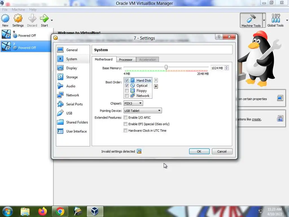Image resolution: width=289 pixels, height=217 pixels.
Task: Select VM named 7 in machine list
Action: (26, 46)
